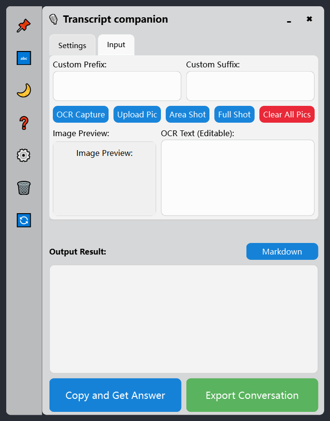Click the blue refresh icon in sidebar
The image size is (330, 421).
pyautogui.click(x=23, y=220)
